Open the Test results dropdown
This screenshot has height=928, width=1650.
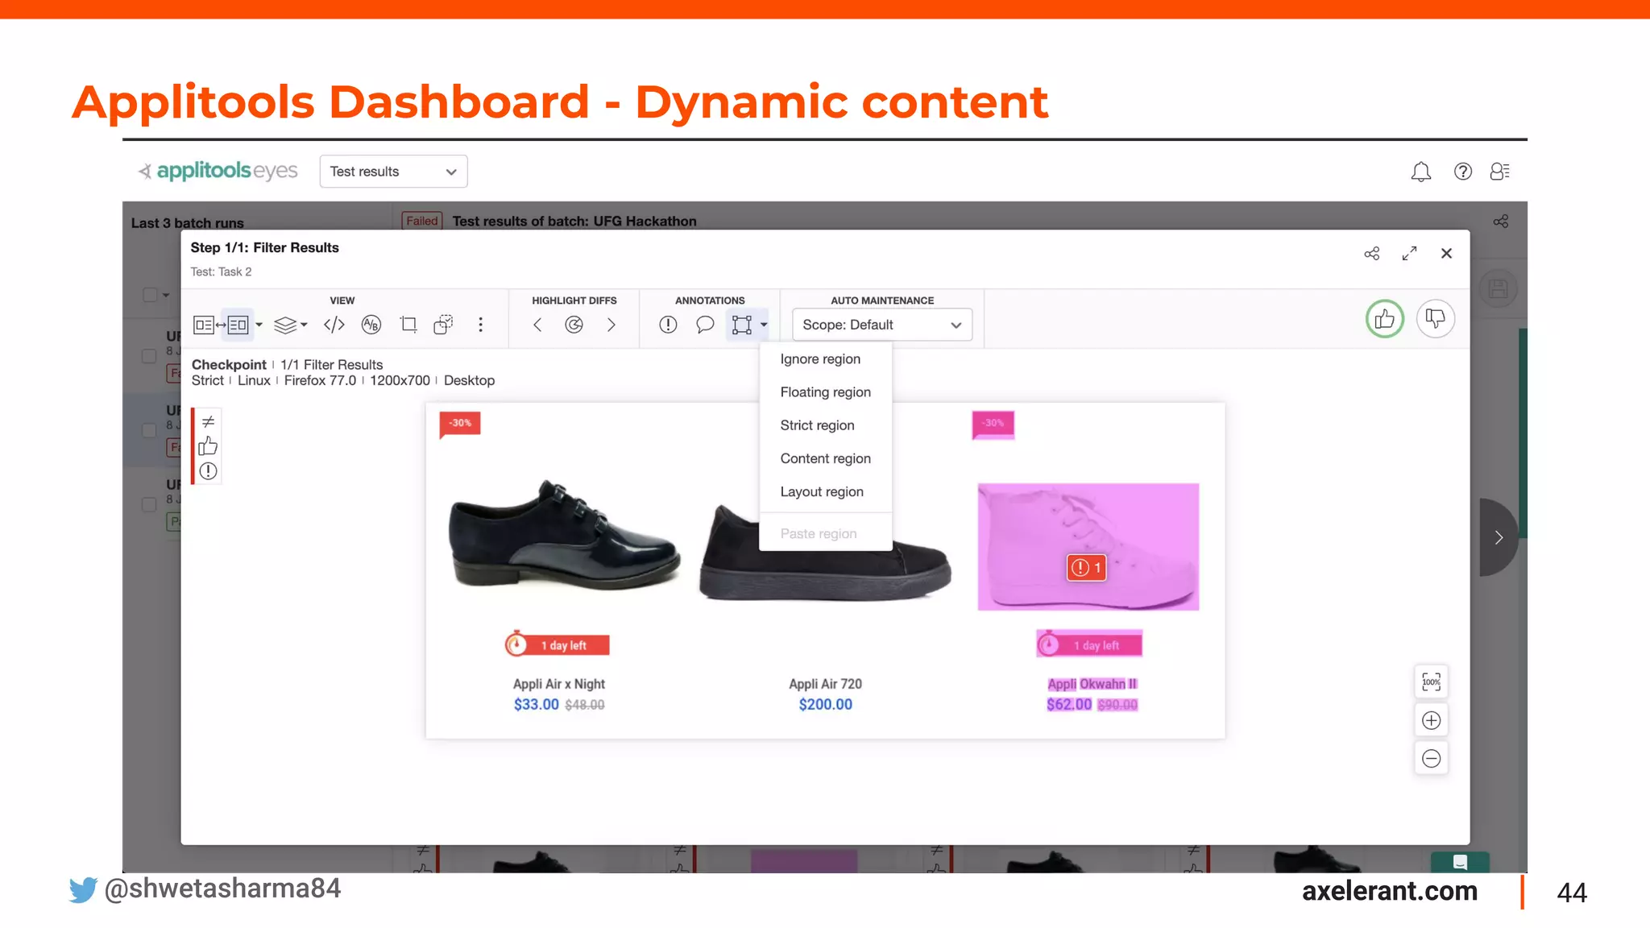tap(393, 172)
